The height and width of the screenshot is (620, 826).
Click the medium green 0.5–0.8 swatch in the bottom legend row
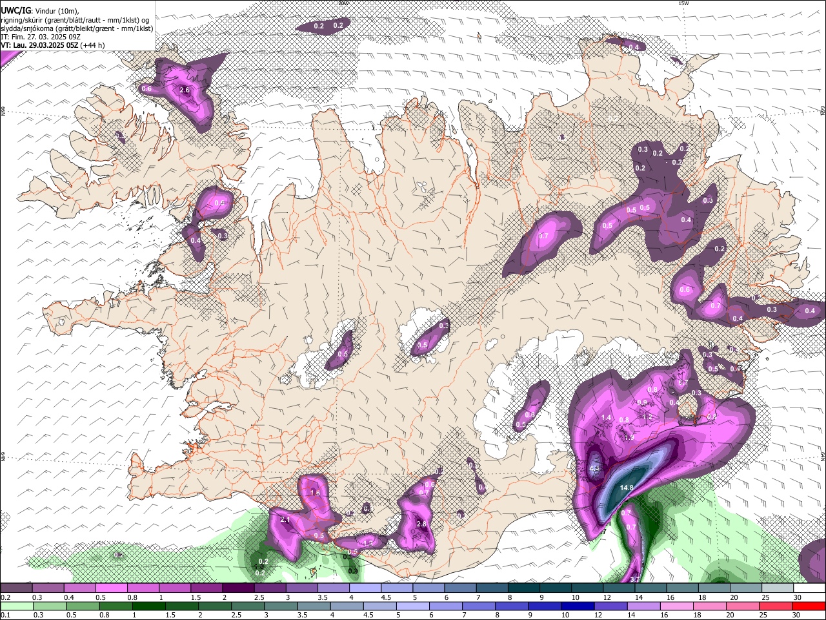[x=83, y=606]
